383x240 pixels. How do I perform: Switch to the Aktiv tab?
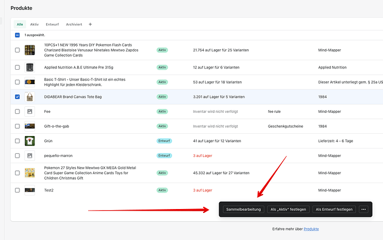[x=34, y=24]
